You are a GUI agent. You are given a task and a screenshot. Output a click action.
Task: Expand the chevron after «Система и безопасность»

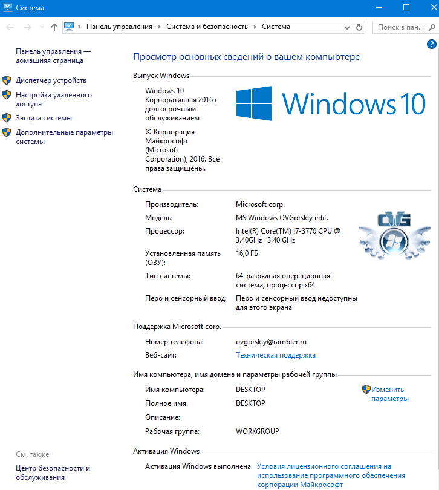(x=255, y=27)
